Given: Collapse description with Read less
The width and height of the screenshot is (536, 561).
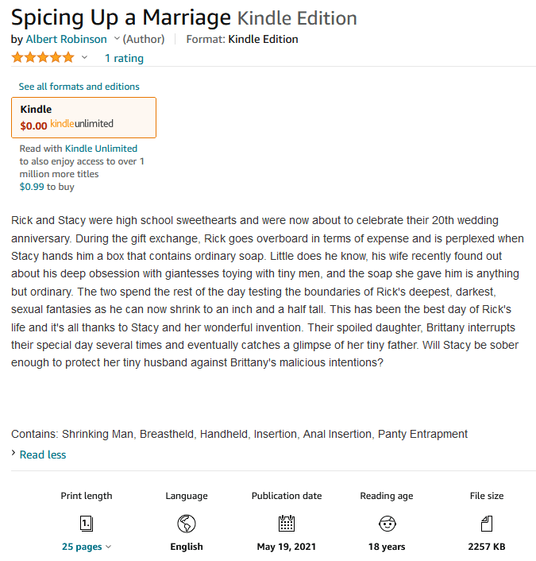Looking at the screenshot, I should 43,455.
